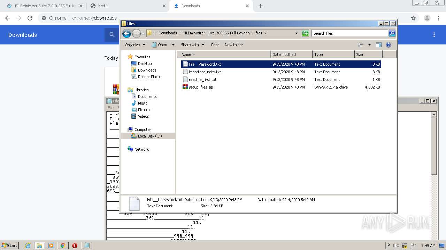446x250 pixels.
Task: Click the Change your view icon
Action: 361,45
